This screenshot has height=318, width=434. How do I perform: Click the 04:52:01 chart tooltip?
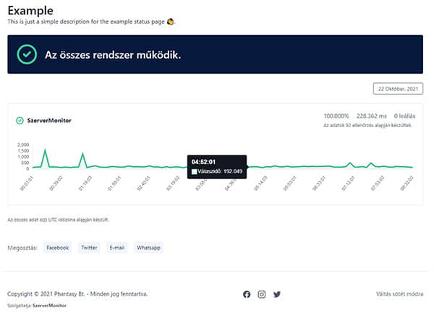pyautogui.click(x=216, y=166)
